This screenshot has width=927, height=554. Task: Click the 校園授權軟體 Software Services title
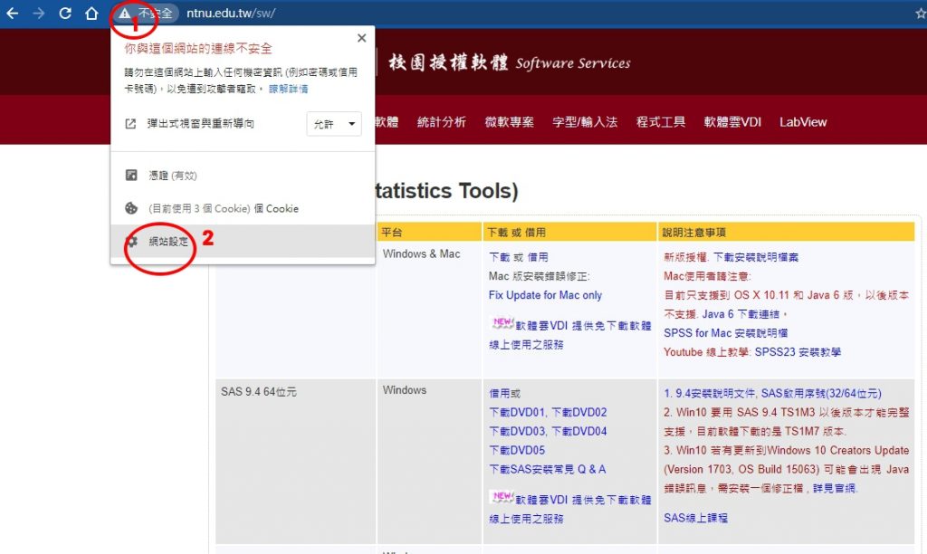tap(510, 62)
